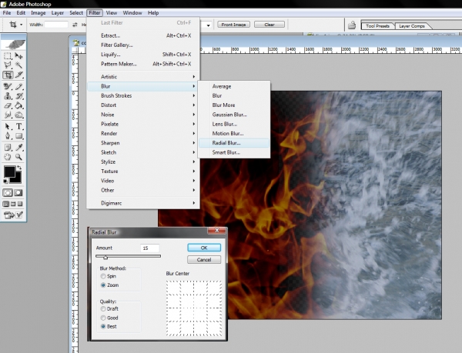Viewport: 462px width, 353px height.
Task: Select the Crop tool in the toolbox
Action: click(x=8, y=75)
